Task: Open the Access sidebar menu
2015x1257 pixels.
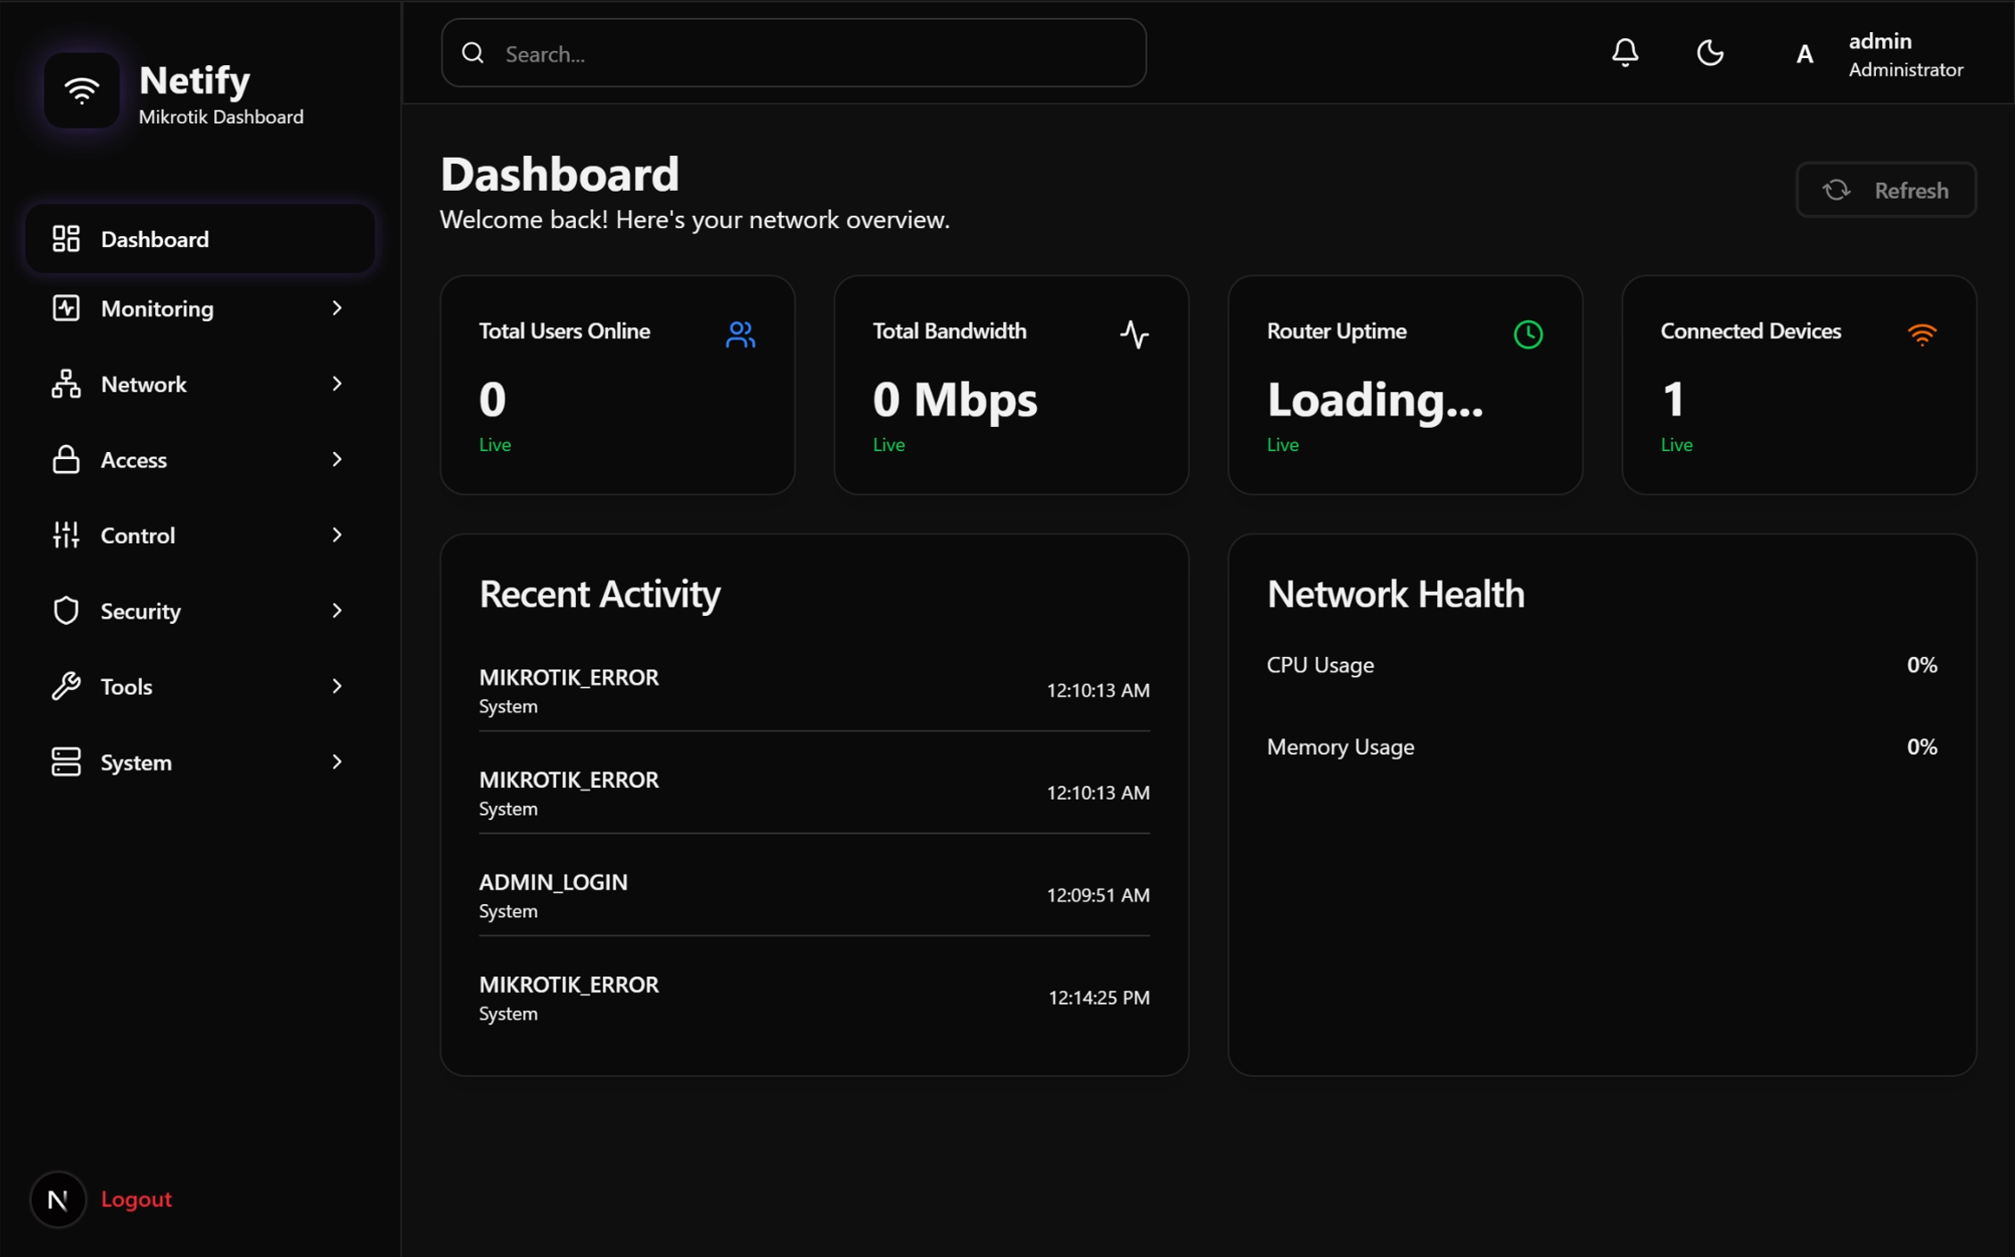Action: coord(134,460)
